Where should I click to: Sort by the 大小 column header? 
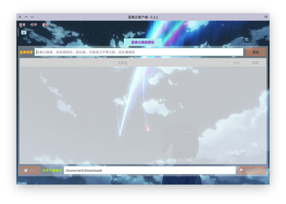[236, 63]
